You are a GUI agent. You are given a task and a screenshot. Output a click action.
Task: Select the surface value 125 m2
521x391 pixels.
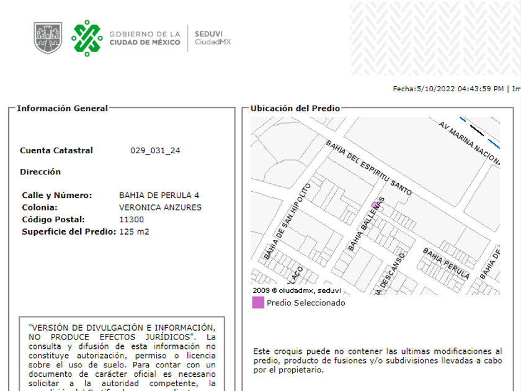[x=134, y=231]
